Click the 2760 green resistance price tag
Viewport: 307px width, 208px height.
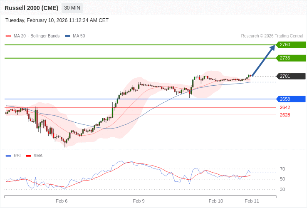290,45
